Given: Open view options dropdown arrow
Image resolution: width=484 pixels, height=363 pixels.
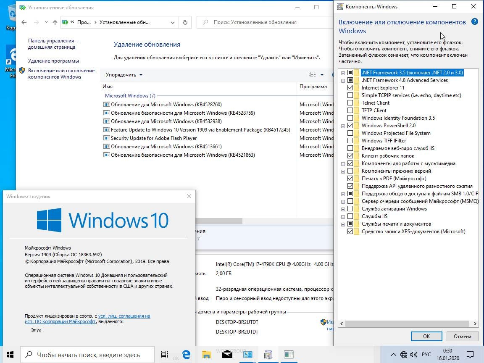Looking at the screenshot, I should coord(322,75).
